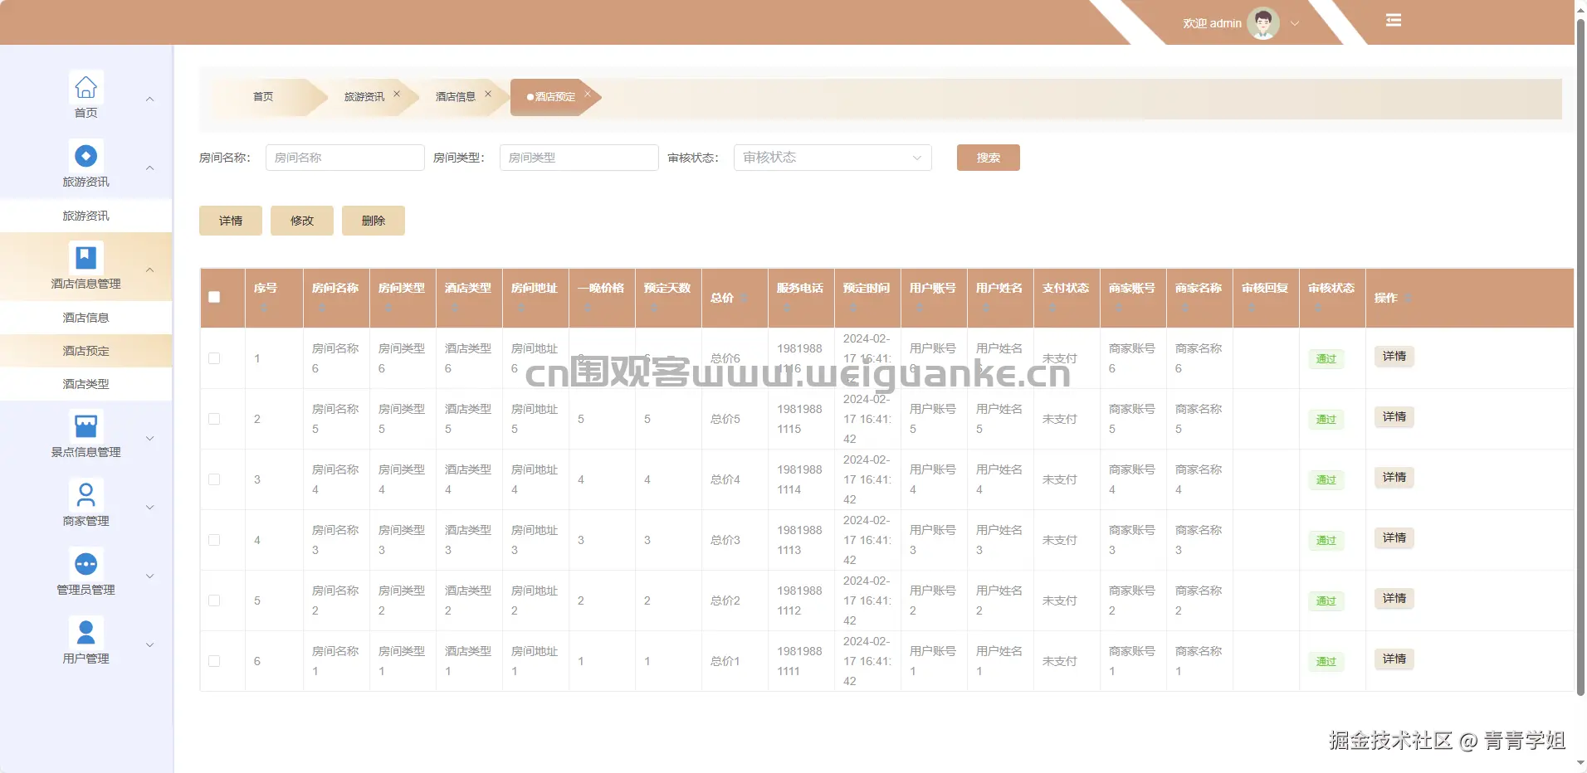Click the 修改 edit button
This screenshot has width=1587, height=773.
point(302,221)
